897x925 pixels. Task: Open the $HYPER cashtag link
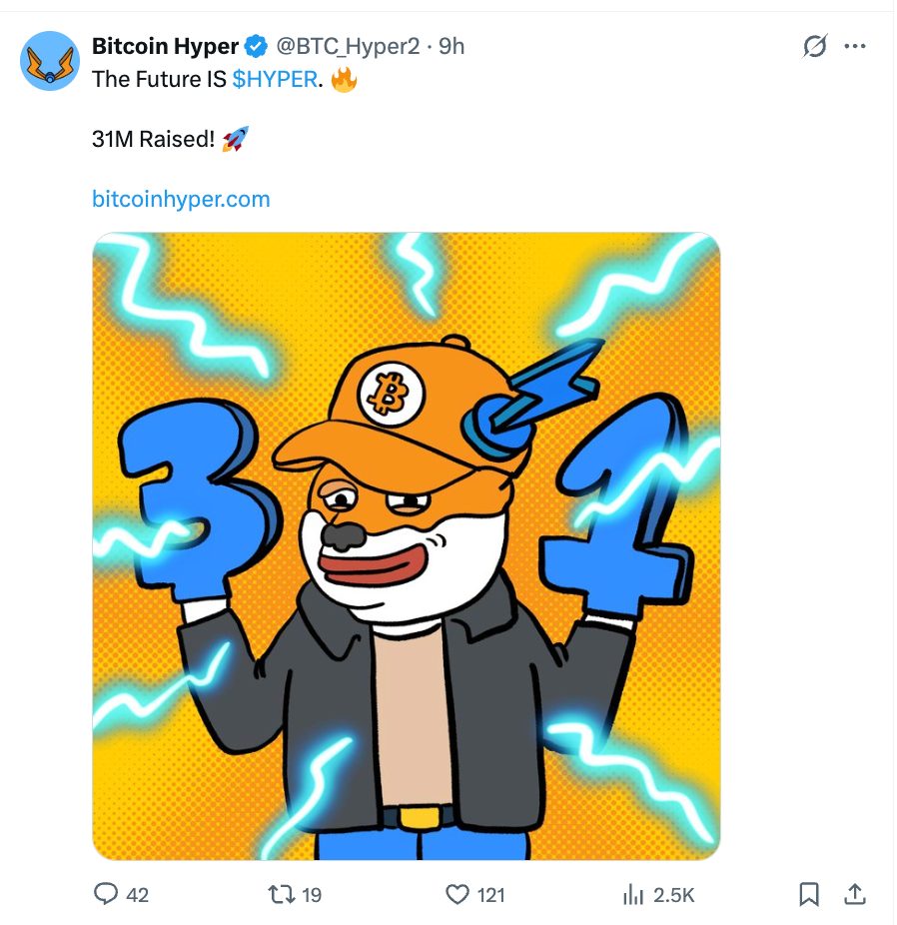click(x=274, y=80)
